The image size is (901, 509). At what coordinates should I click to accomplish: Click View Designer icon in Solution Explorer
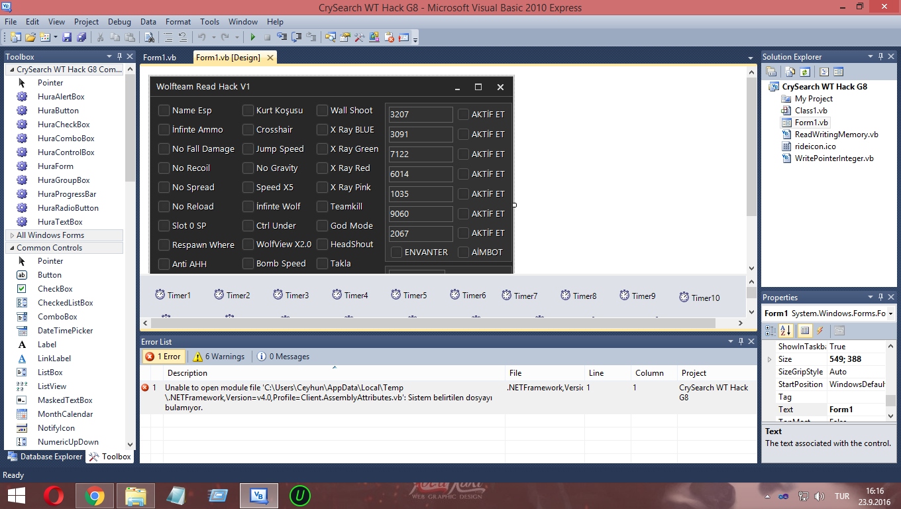click(x=838, y=72)
